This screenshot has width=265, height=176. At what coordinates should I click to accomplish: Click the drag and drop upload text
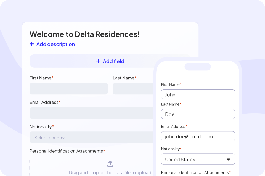point(110,173)
